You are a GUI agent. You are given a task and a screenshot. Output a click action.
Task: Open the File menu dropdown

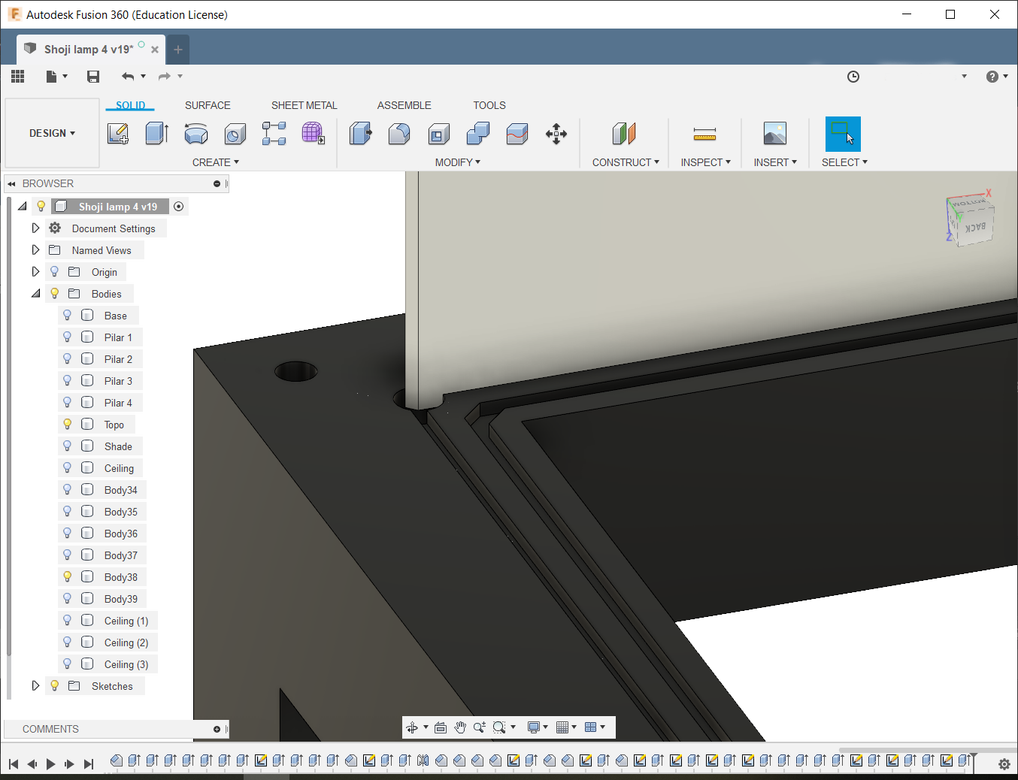(56, 76)
